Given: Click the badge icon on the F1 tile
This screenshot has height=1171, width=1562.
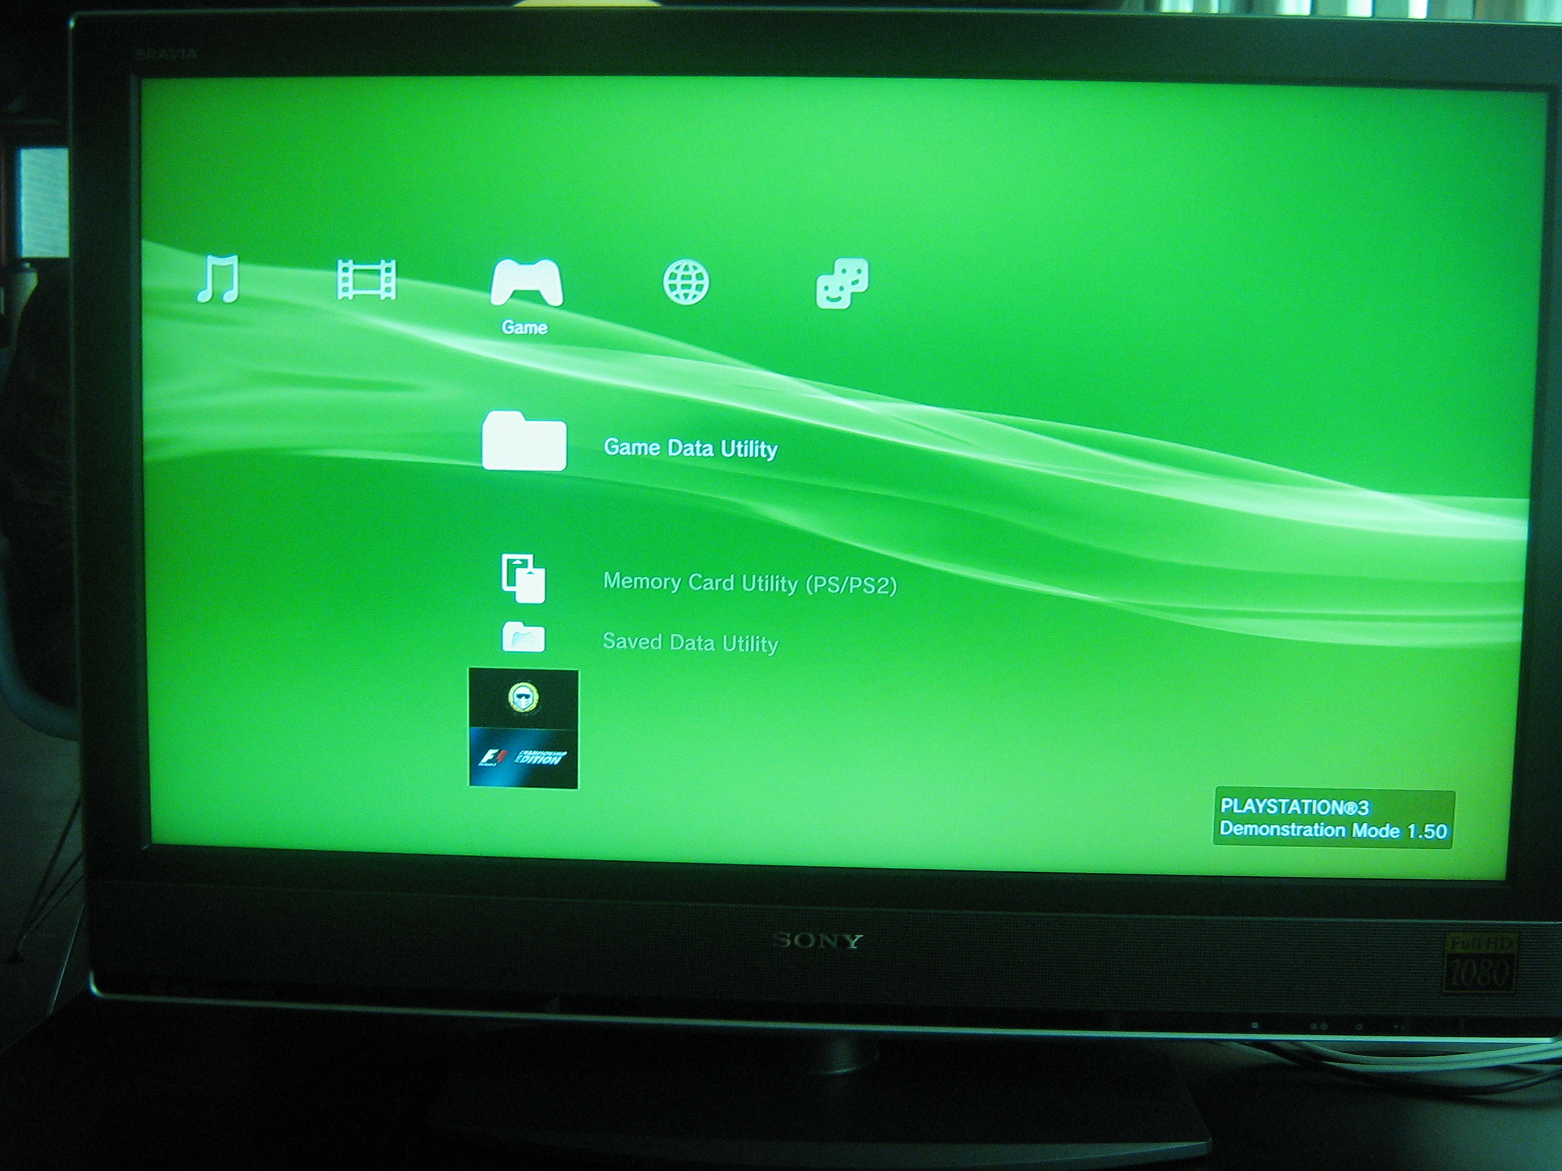Looking at the screenshot, I should [523, 698].
